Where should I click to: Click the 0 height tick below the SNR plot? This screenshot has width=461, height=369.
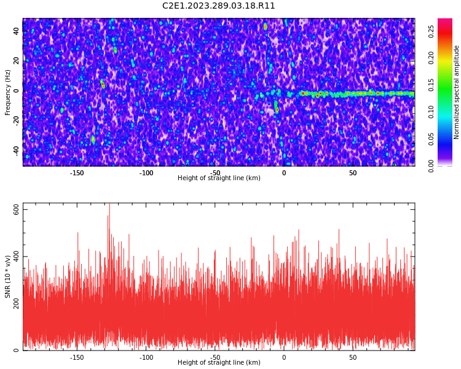tap(284, 357)
